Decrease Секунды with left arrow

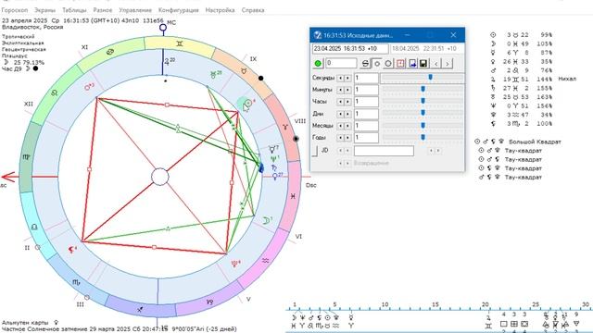point(340,78)
